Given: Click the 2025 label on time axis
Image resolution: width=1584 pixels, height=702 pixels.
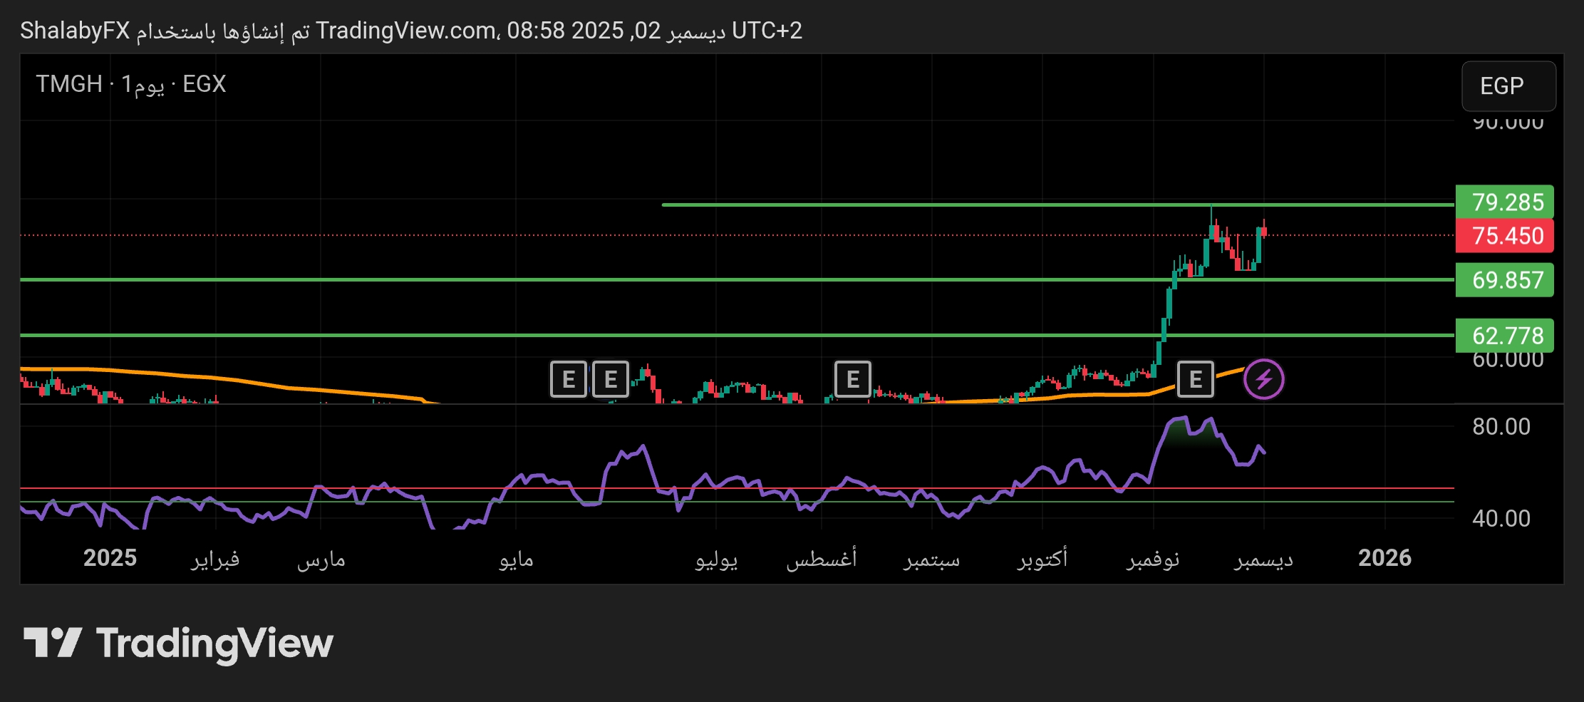Looking at the screenshot, I should point(110,558).
